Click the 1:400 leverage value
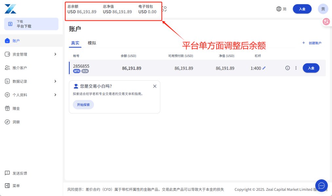332x196 pixels. (256, 68)
